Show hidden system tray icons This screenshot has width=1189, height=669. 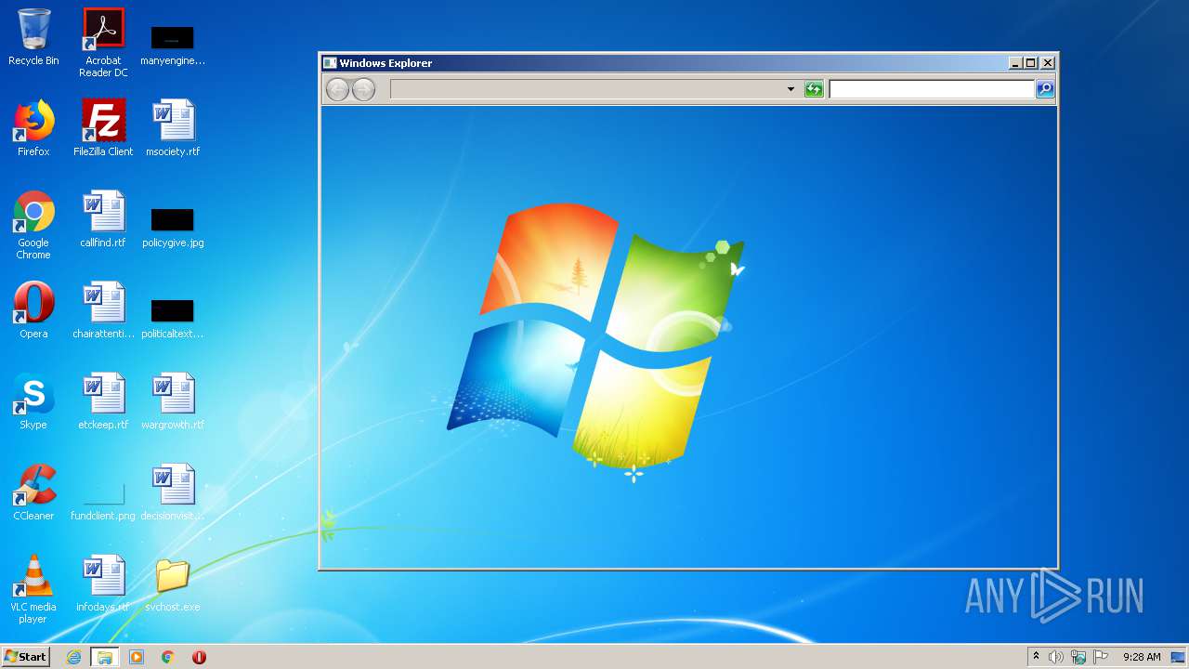pyautogui.click(x=1036, y=657)
